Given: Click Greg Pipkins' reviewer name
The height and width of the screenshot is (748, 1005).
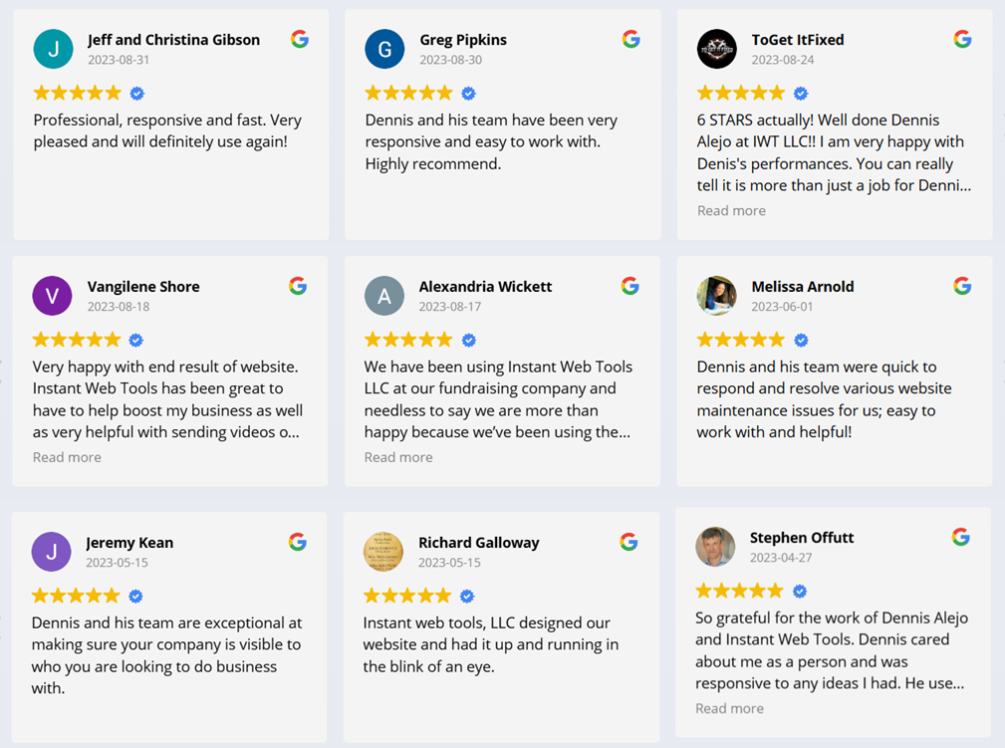Looking at the screenshot, I should pyautogui.click(x=463, y=39).
